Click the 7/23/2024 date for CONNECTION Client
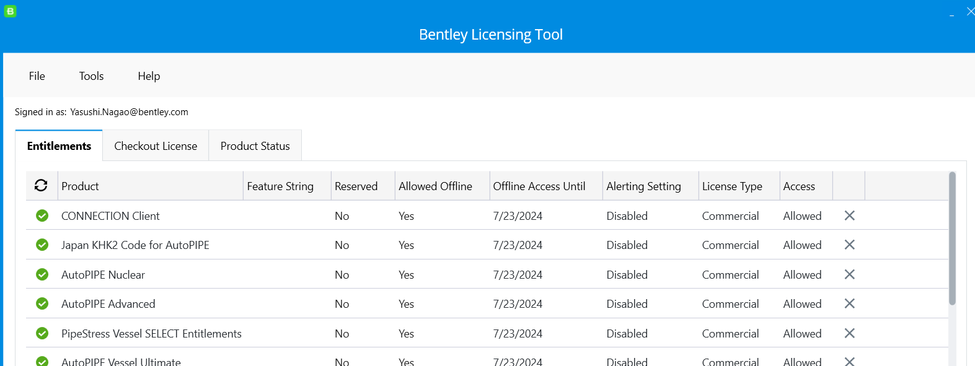975x366 pixels. click(518, 216)
